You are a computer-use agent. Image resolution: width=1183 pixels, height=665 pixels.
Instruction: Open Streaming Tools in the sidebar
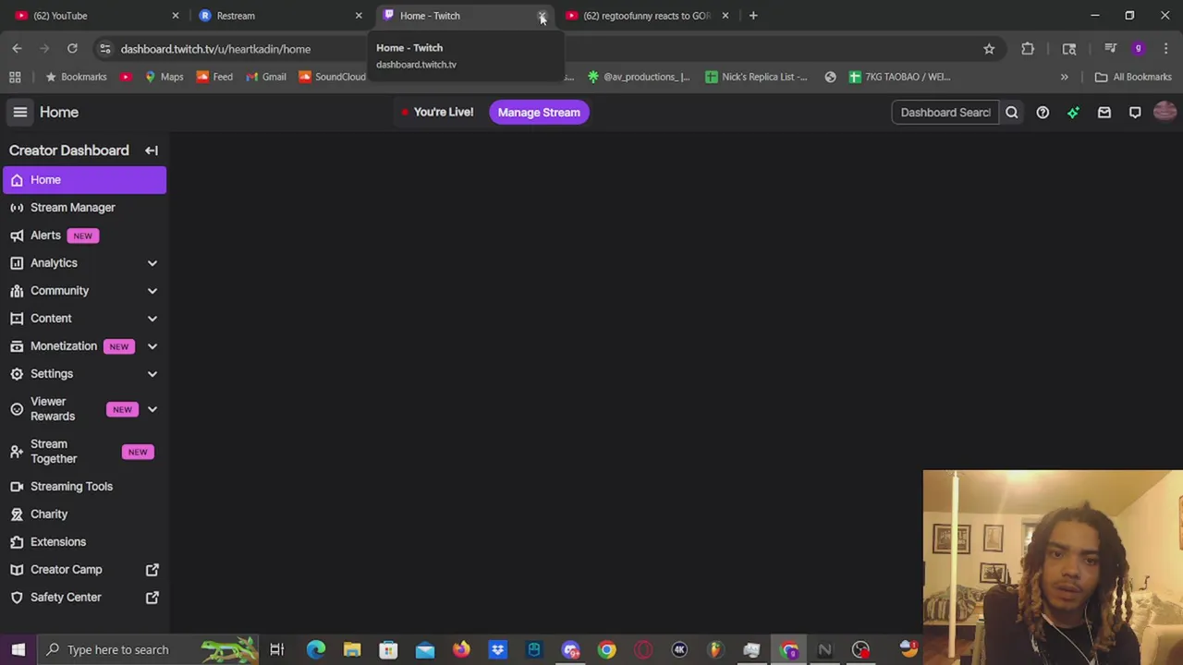84,487
